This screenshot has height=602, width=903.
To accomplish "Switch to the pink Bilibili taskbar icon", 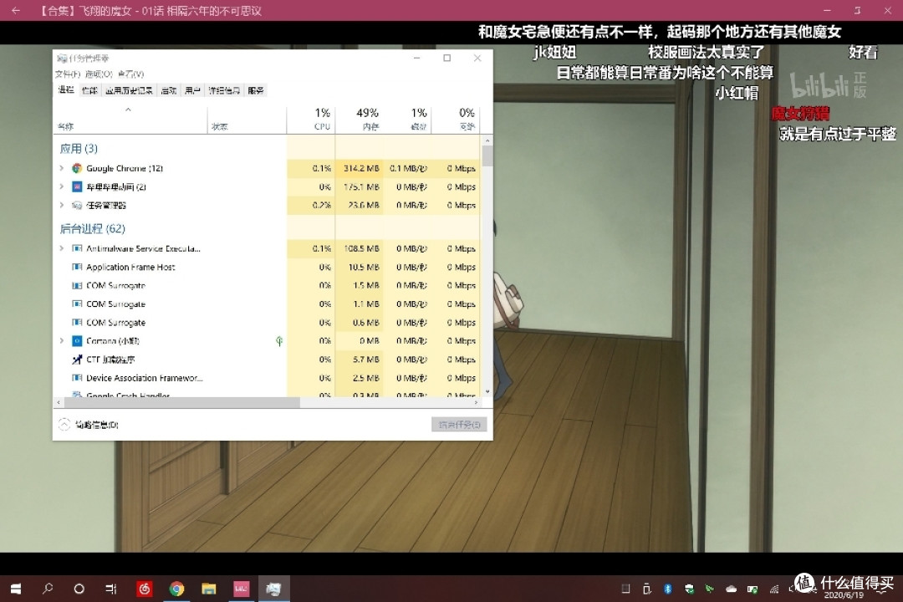I will tap(241, 588).
